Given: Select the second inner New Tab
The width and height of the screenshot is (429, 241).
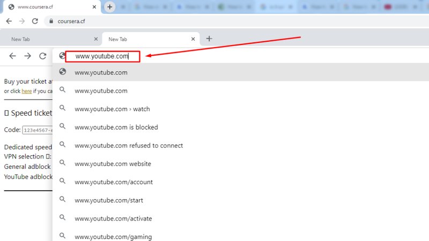Looking at the screenshot, I should point(151,39).
